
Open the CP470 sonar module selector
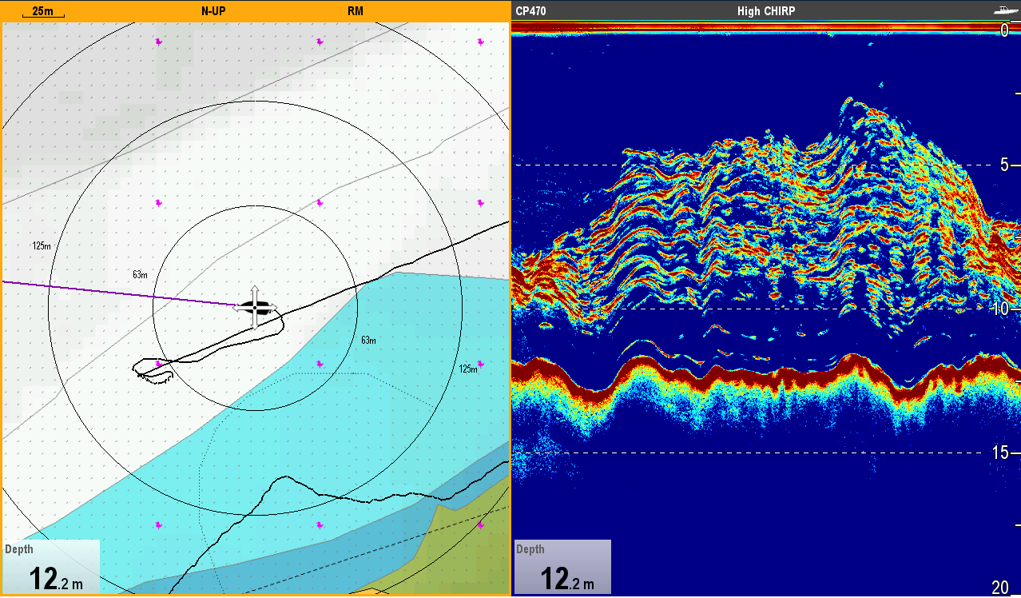click(x=531, y=11)
